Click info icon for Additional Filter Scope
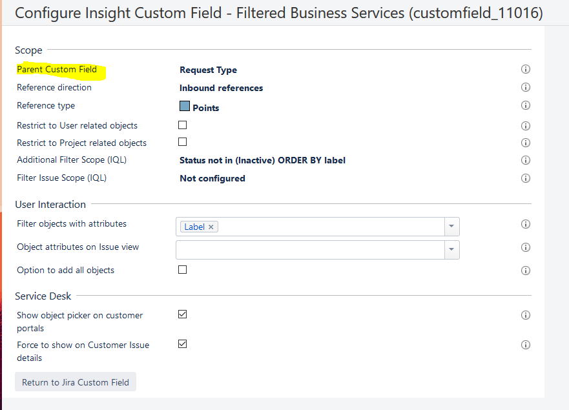Screen dimensions: 569x410 (x=525, y=160)
